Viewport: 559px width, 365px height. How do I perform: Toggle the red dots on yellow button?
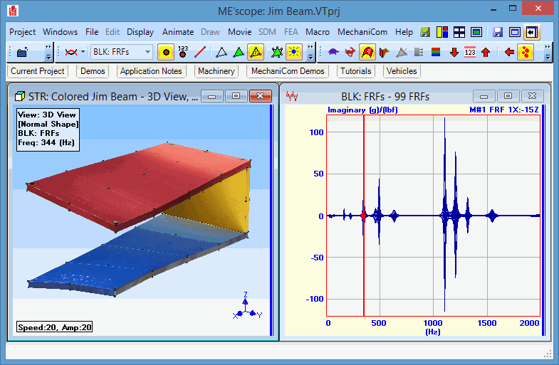tap(526, 53)
